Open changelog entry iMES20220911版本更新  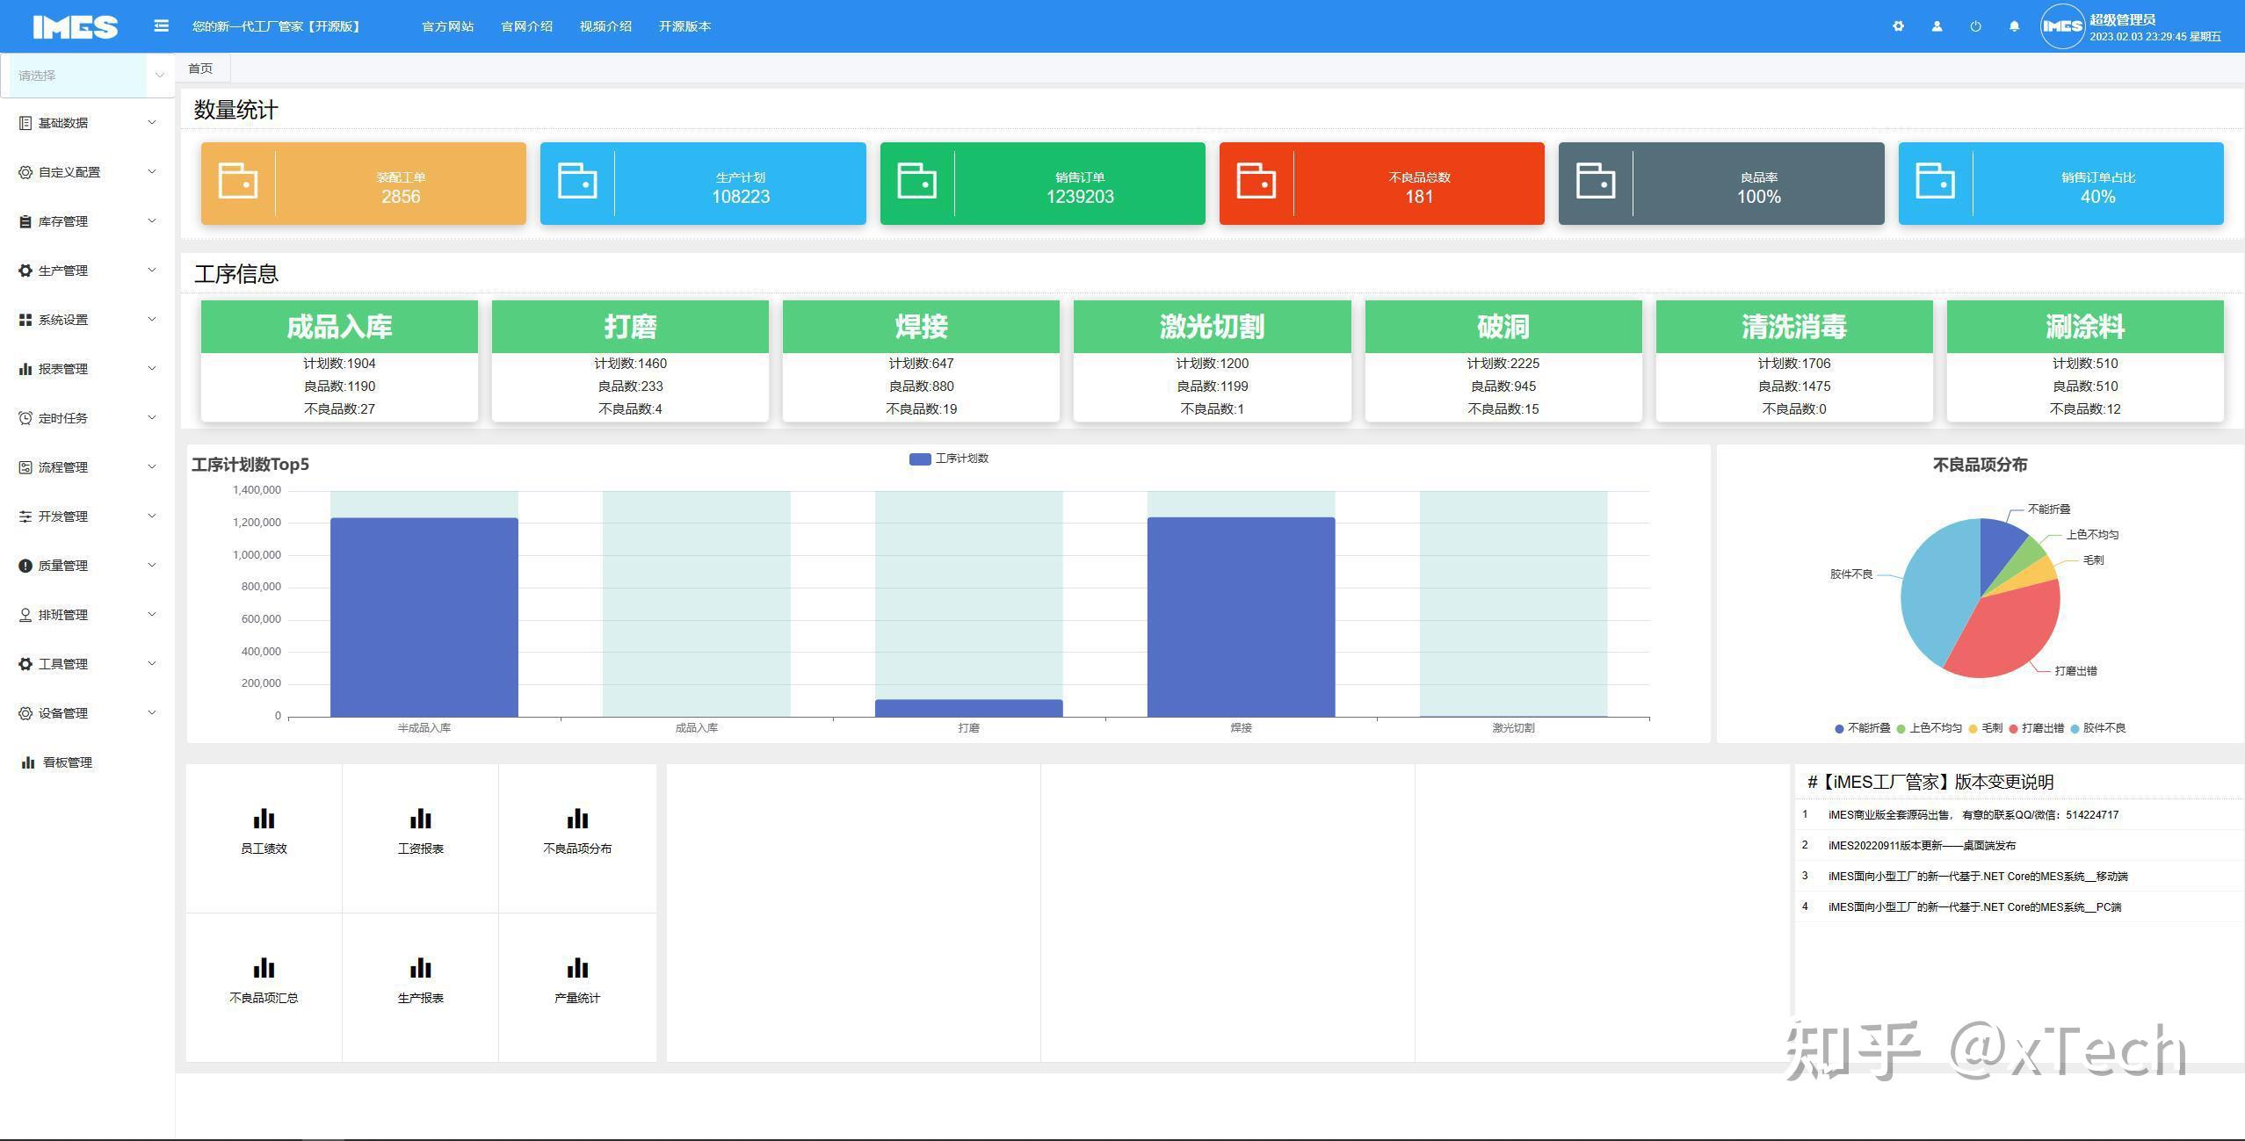(x=1922, y=845)
